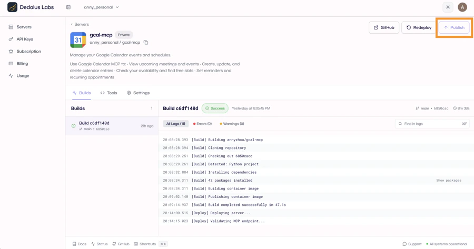Redeploy the server
The image size is (474, 249).
coord(419,27)
